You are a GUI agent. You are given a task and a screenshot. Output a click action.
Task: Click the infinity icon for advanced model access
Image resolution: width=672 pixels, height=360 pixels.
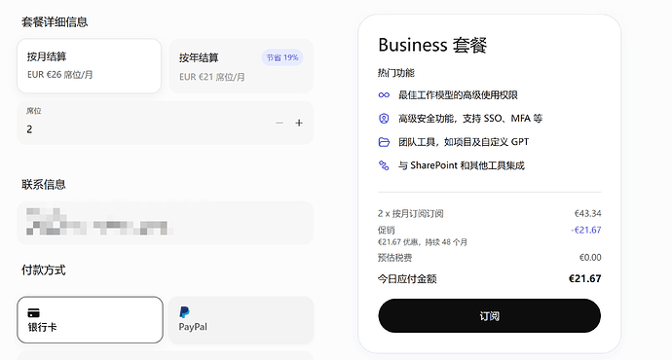pyautogui.click(x=384, y=95)
